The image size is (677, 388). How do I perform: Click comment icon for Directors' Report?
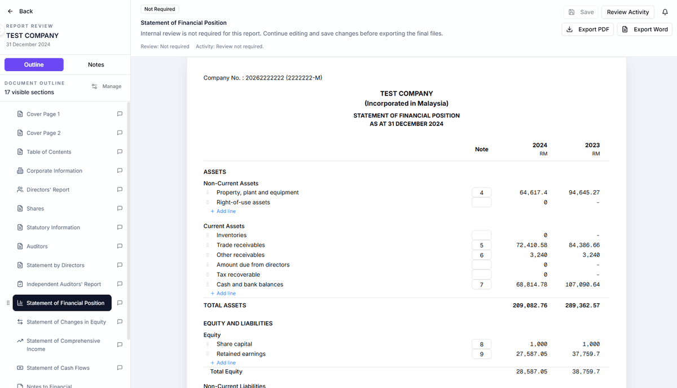pyautogui.click(x=120, y=190)
